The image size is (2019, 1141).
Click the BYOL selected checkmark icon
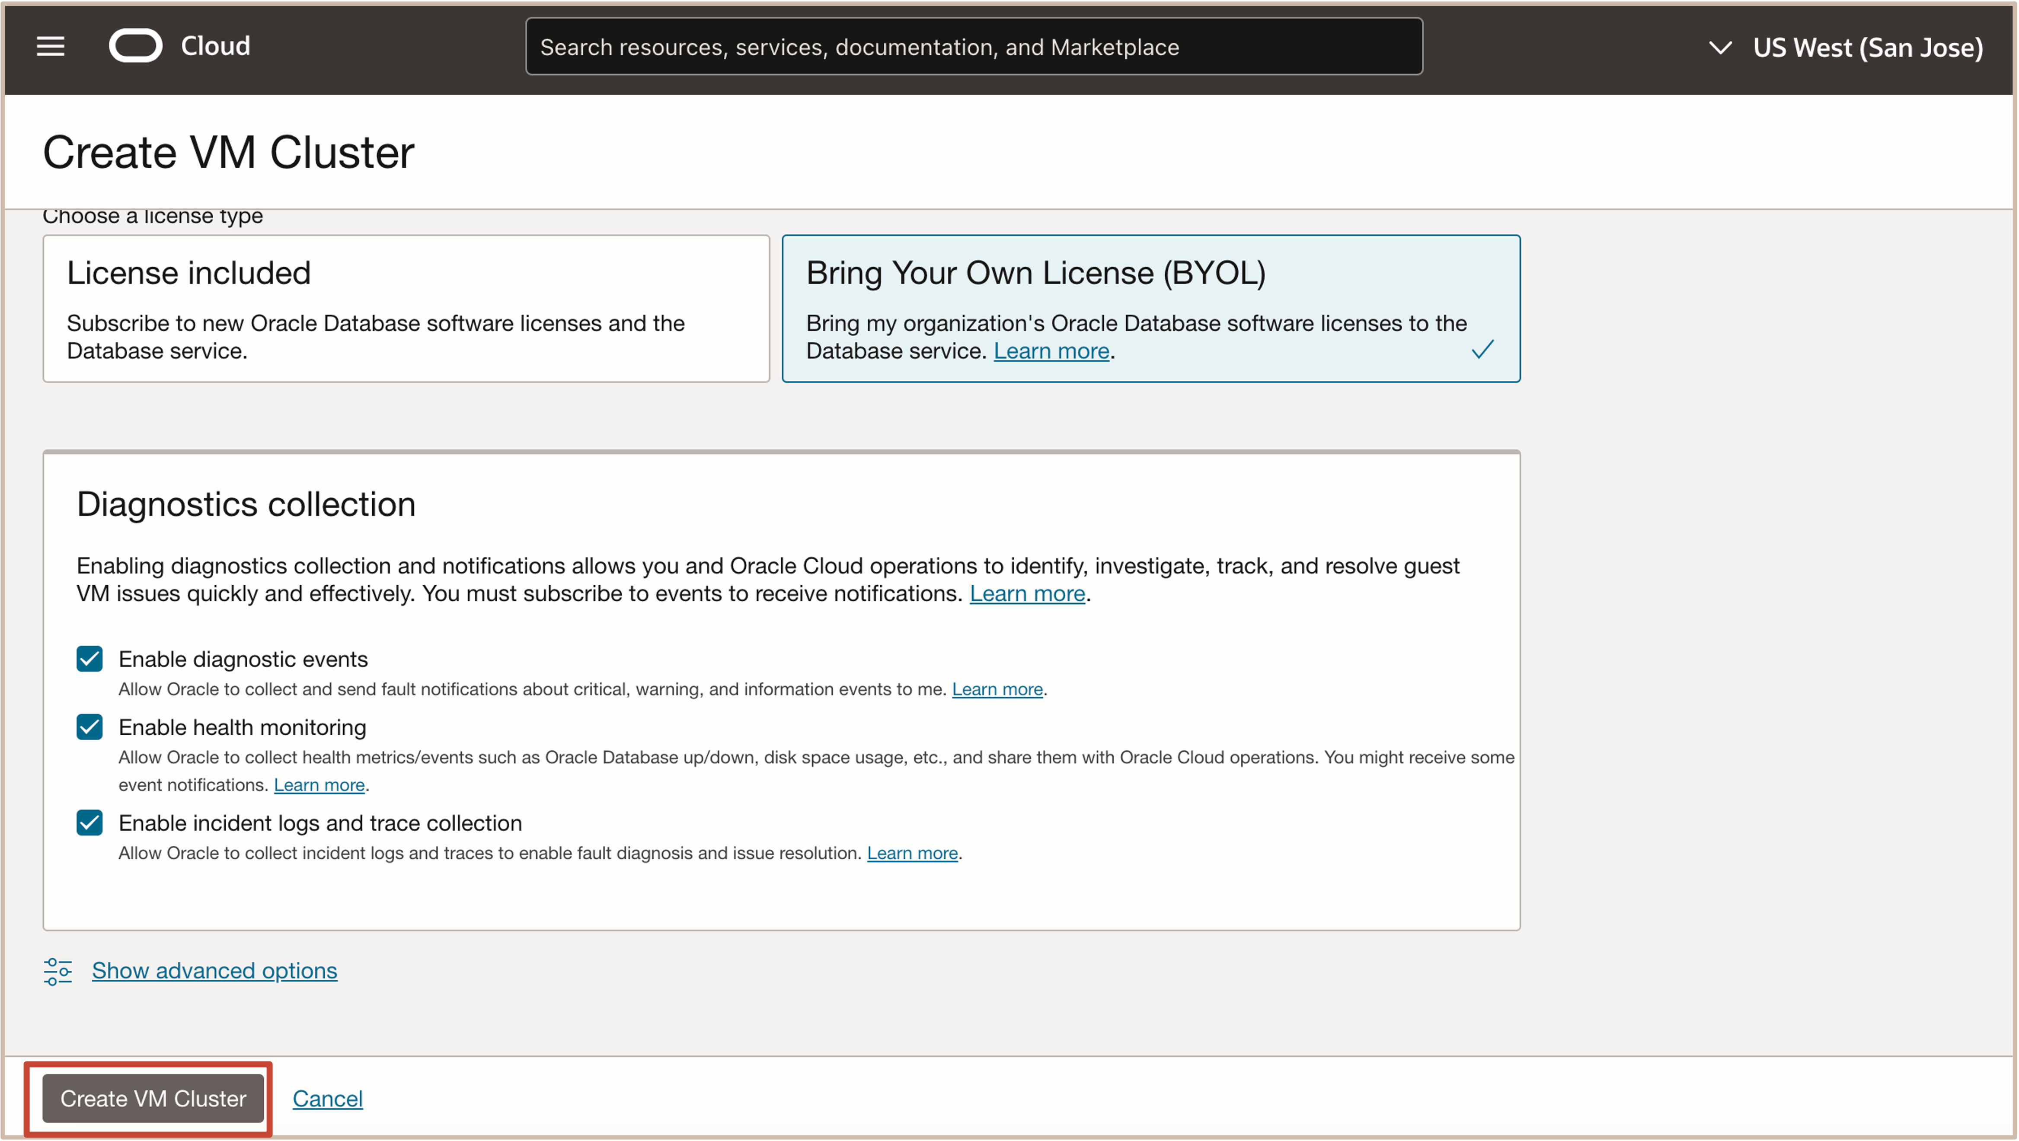click(1482, 350)
